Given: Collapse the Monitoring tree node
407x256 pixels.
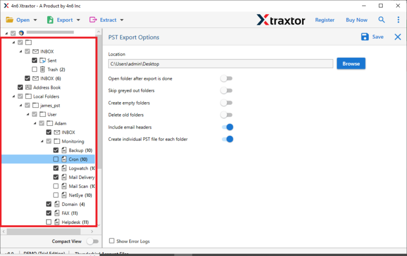Looking at the screenshot, I should pos(42,141).
